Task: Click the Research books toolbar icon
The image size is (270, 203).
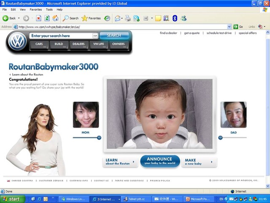Action: click(x=166, y=18)
